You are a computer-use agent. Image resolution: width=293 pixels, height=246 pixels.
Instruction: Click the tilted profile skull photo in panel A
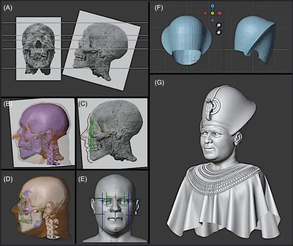101,50
